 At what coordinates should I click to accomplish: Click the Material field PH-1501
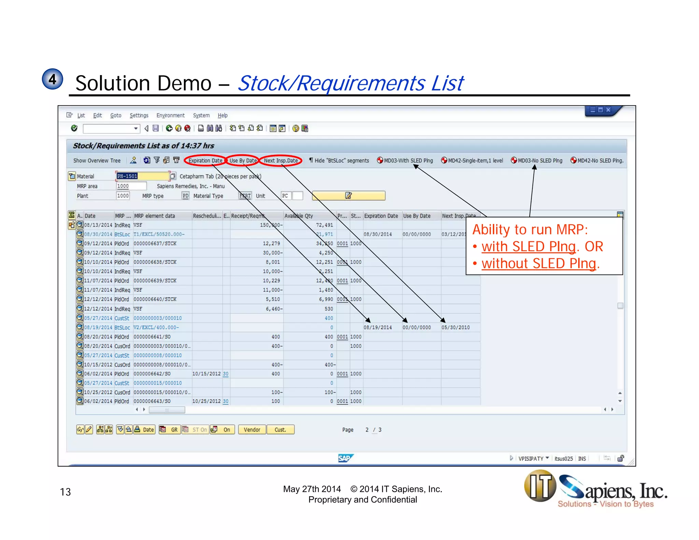[x=142, y=176]
